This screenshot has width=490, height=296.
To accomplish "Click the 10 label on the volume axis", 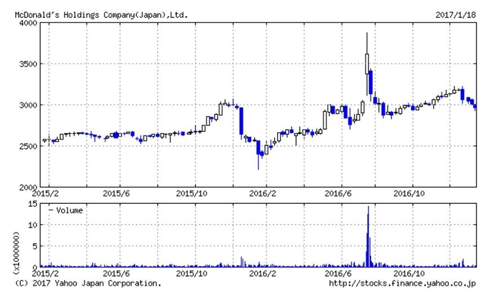I will click(x=33, y=225).
